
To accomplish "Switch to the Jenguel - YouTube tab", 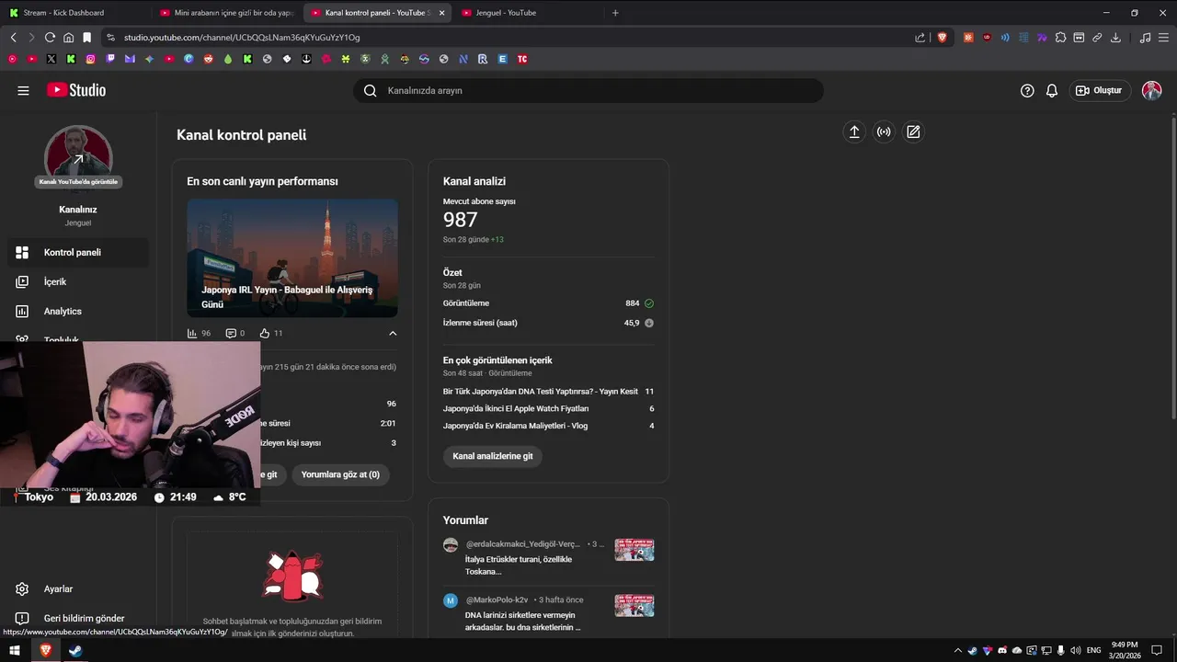I will [x=529, y=13].
